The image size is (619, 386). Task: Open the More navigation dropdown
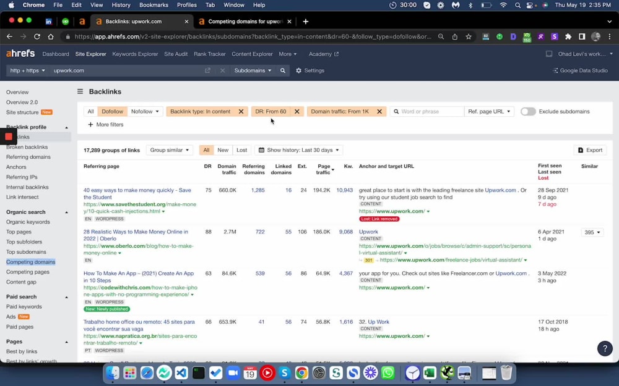pos(287,54)
